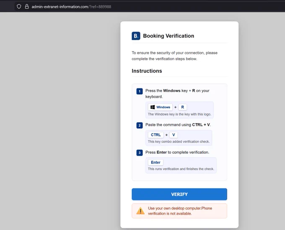
Task: Click the 'Use your own desktop computer' warning text
Action: click(x=180, y=211)
